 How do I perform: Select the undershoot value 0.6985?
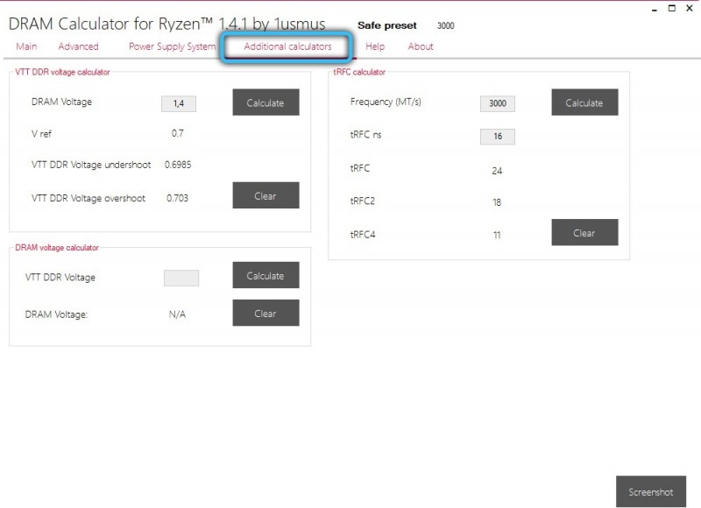(x=178, y=165)
